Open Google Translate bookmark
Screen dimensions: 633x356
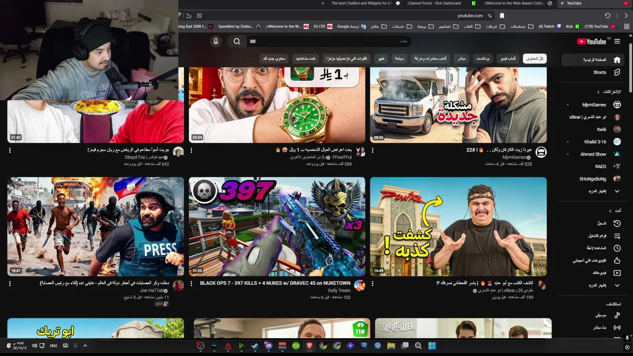coord(352,27)
